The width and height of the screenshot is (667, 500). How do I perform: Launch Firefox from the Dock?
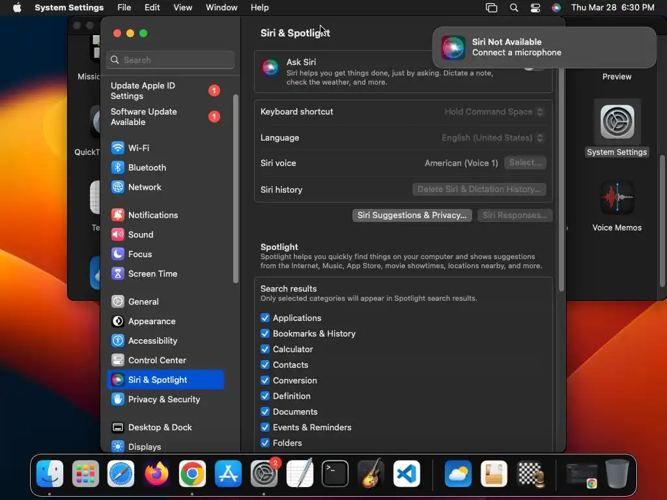coord(156,474)
